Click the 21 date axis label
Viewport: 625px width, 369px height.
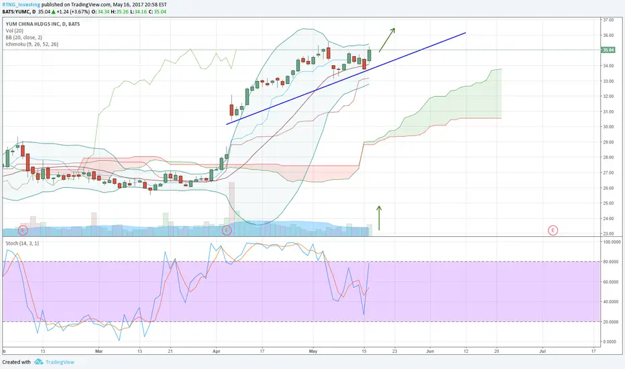tap(170, 352)
